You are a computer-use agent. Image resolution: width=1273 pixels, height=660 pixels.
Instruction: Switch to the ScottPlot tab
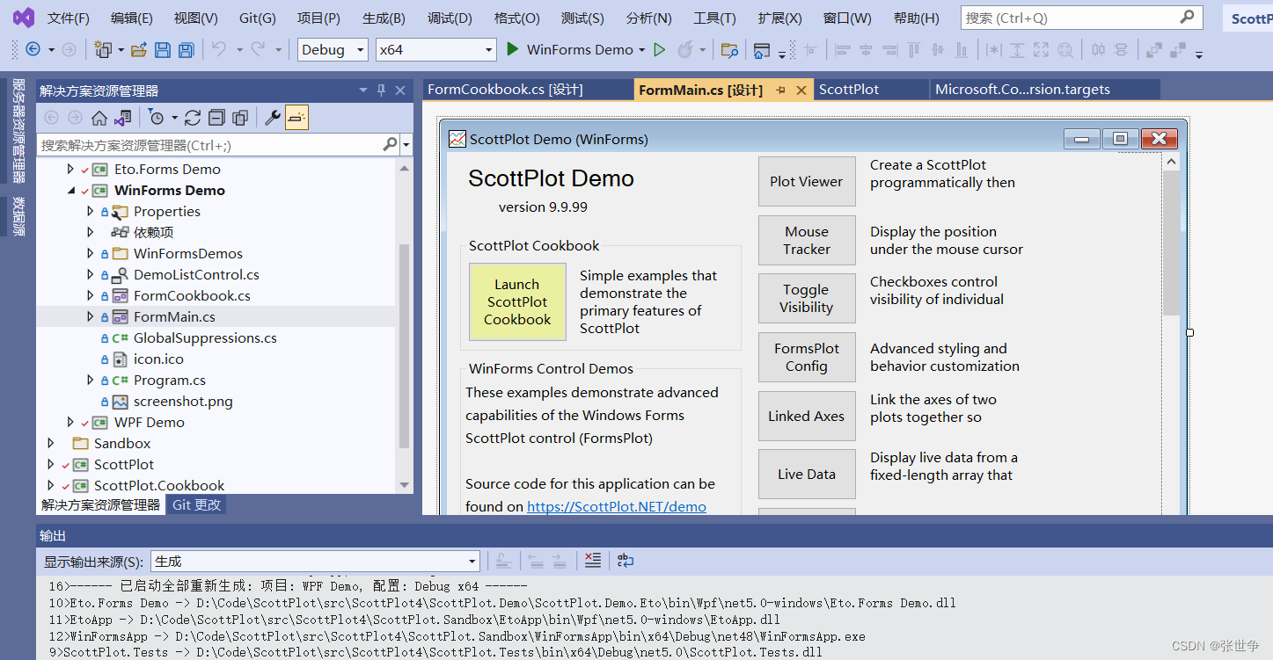tap(869, 89)
